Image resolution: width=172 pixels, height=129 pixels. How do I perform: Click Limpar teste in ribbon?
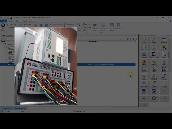[69, 24]
